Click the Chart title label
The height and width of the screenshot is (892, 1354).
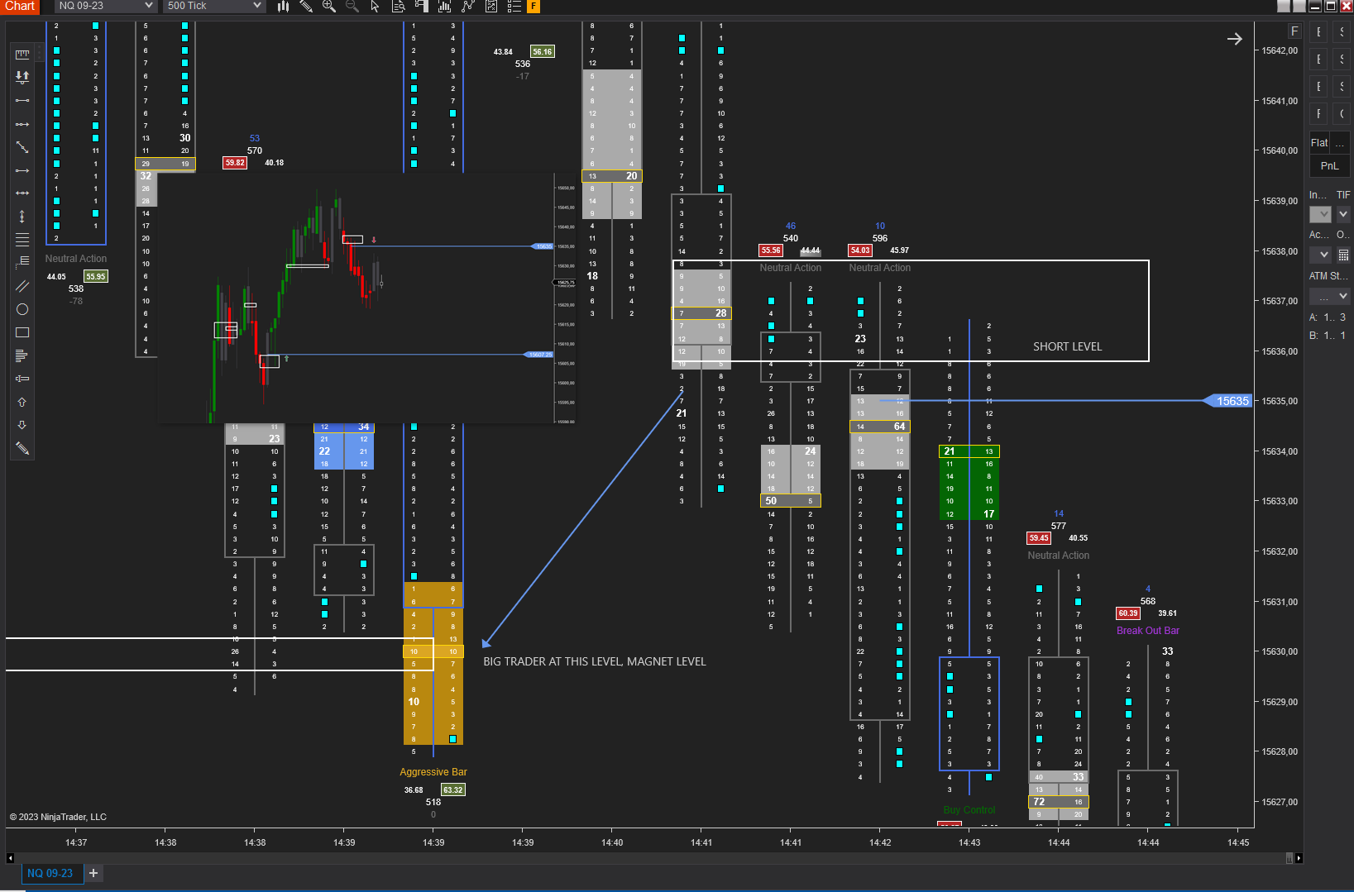(20, 6)
